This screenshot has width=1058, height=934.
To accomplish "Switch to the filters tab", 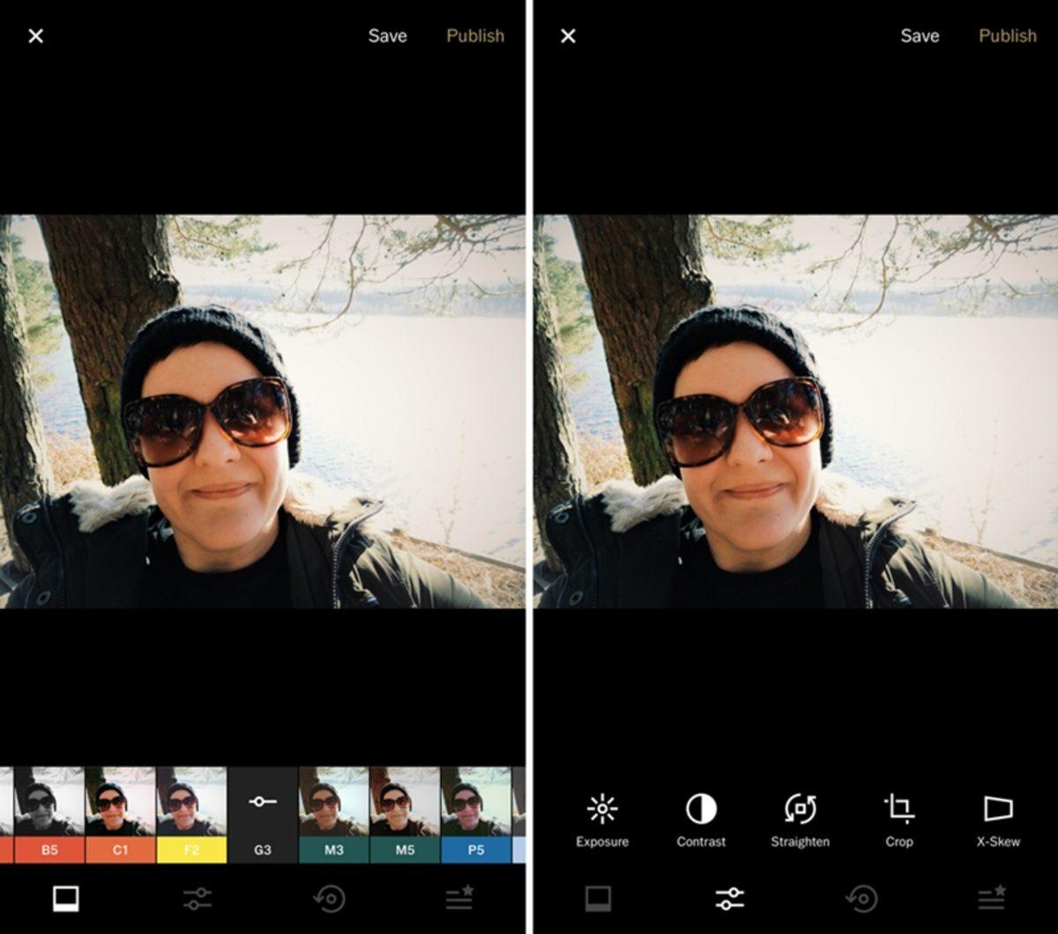I will coord(64,899).
